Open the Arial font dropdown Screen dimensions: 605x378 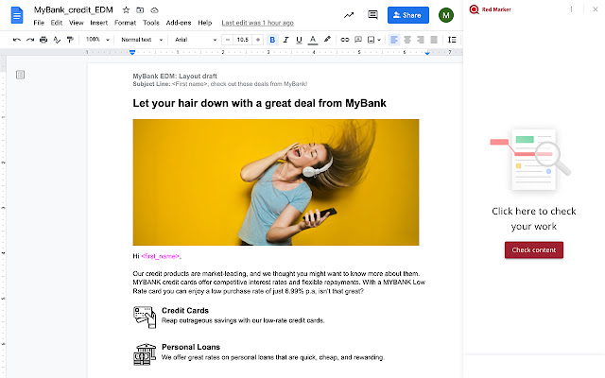196,40
